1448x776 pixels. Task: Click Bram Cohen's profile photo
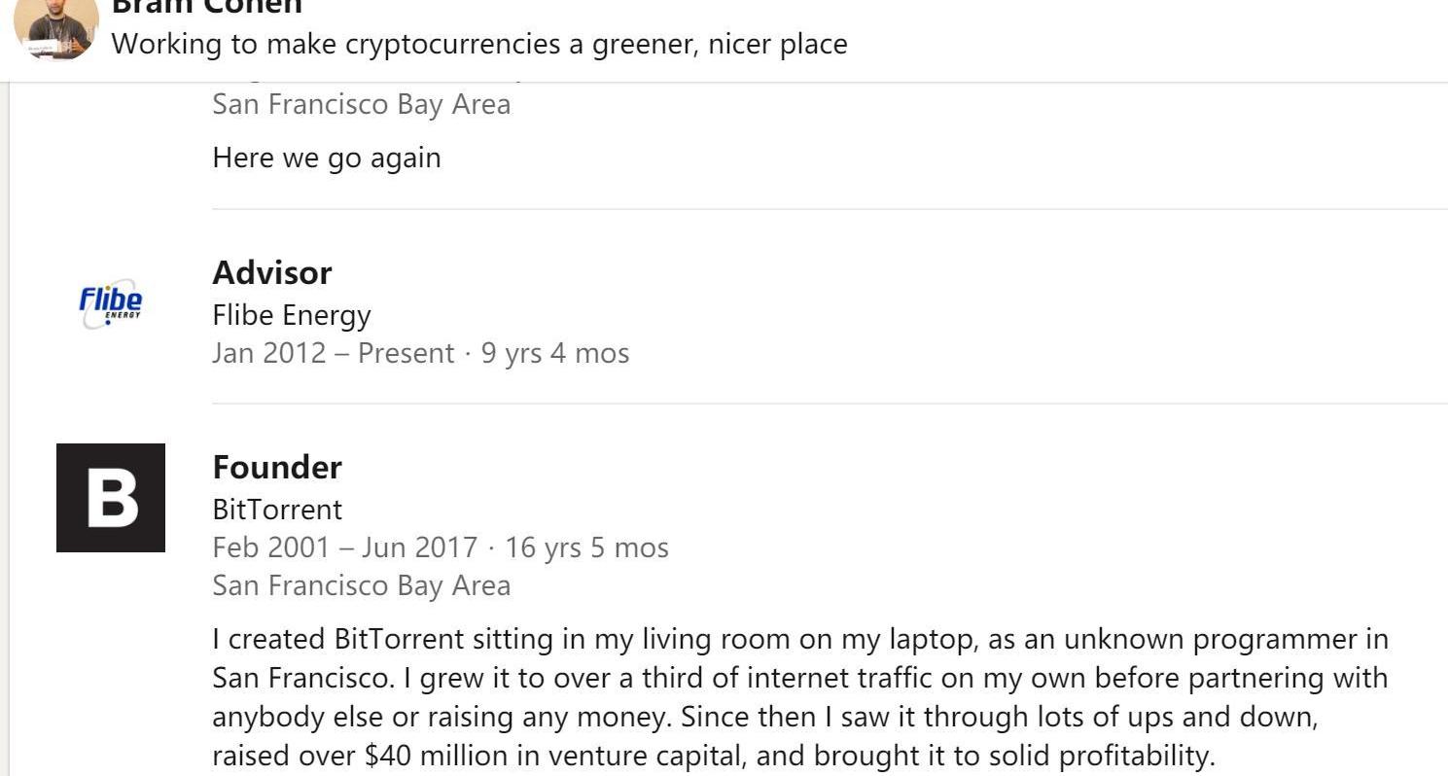[x=56, y=27]
